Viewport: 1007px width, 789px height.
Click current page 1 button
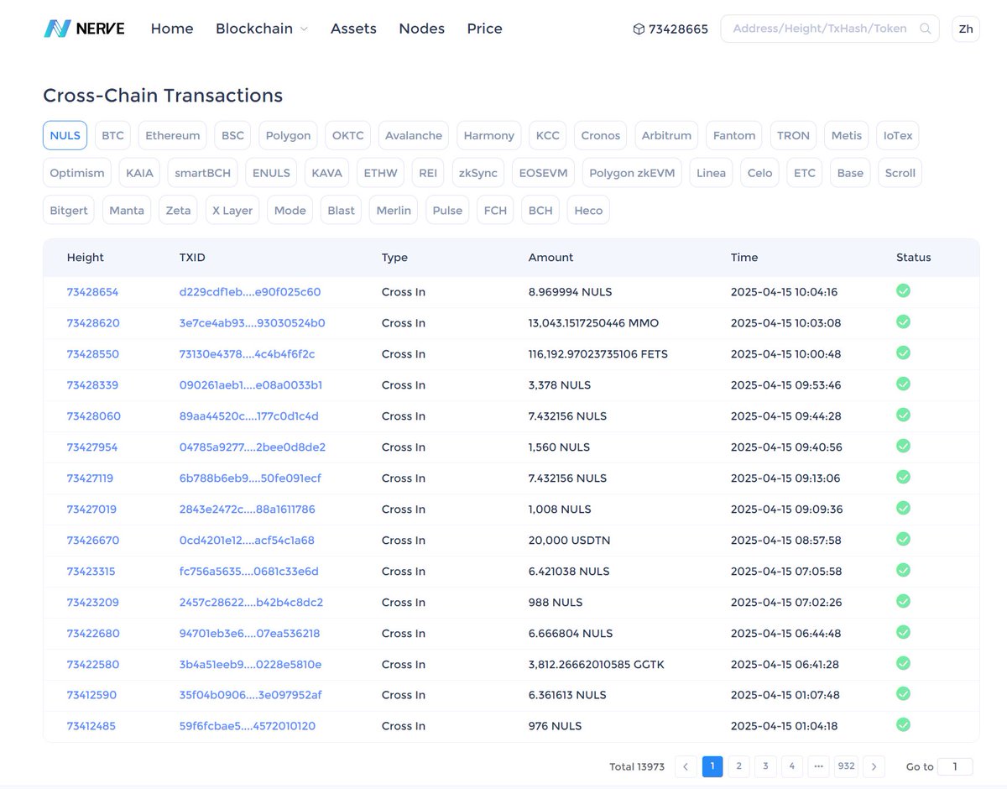coord(712,766)
